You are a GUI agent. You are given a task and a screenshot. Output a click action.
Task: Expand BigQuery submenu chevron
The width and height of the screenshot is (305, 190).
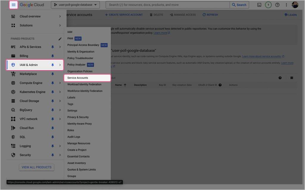pyautogui.click(x=60, y=110)
